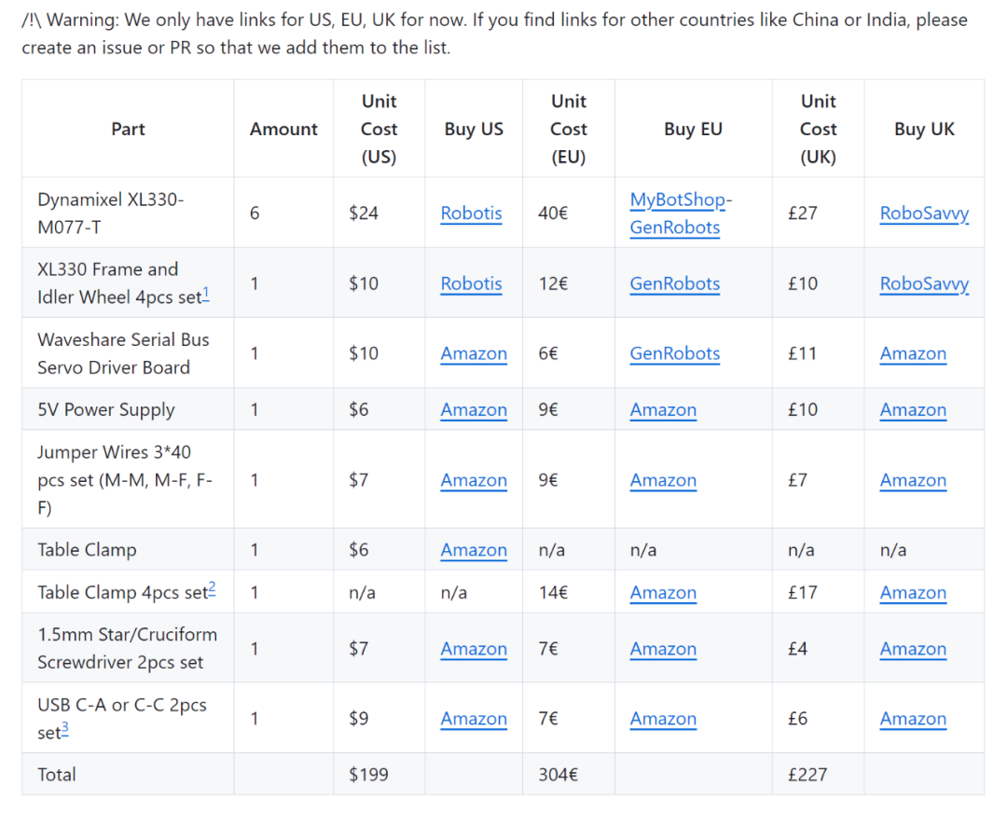This screenshot has width=1007, height=813.
Task: Click the Buy US column header
Action: (x=474, y=130)
